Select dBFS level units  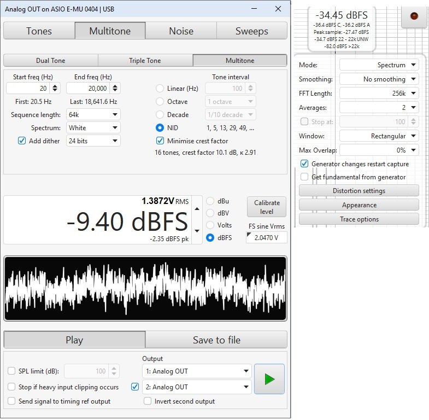tap(210, 238)
